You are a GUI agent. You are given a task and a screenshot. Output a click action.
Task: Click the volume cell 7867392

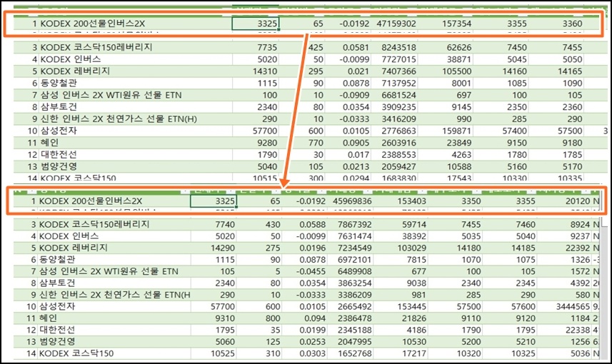click(x=350, y=225)
